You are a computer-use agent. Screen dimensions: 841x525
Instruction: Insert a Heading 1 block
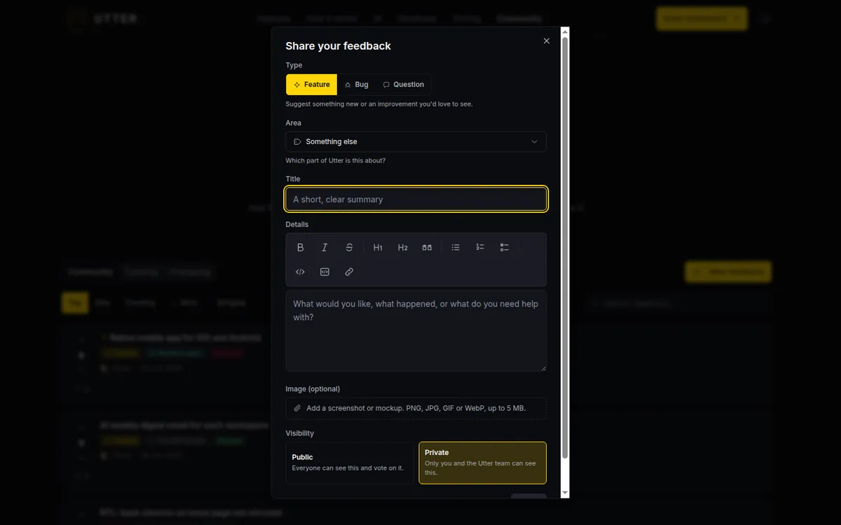click(378, 247)
